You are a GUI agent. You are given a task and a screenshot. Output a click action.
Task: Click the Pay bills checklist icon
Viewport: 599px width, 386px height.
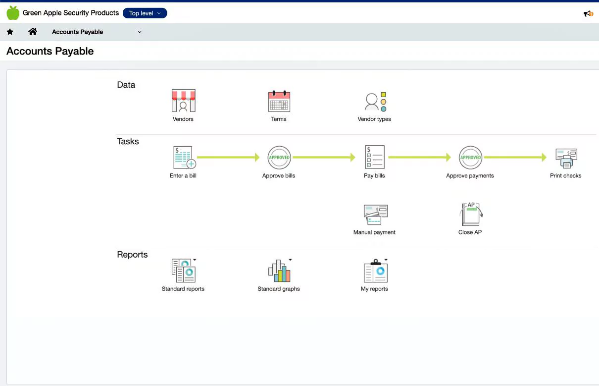click(x=374, y=158)
